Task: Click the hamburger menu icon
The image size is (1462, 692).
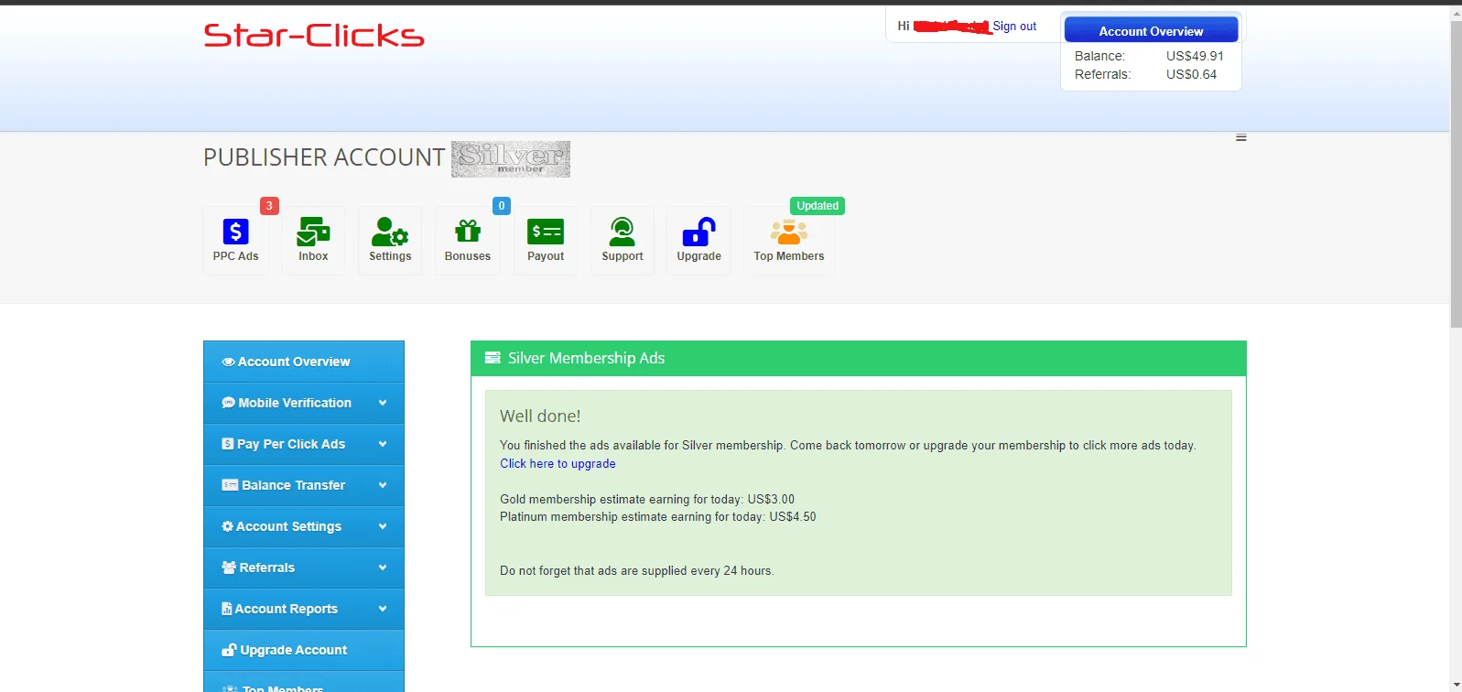Action: pos(1241,137)
